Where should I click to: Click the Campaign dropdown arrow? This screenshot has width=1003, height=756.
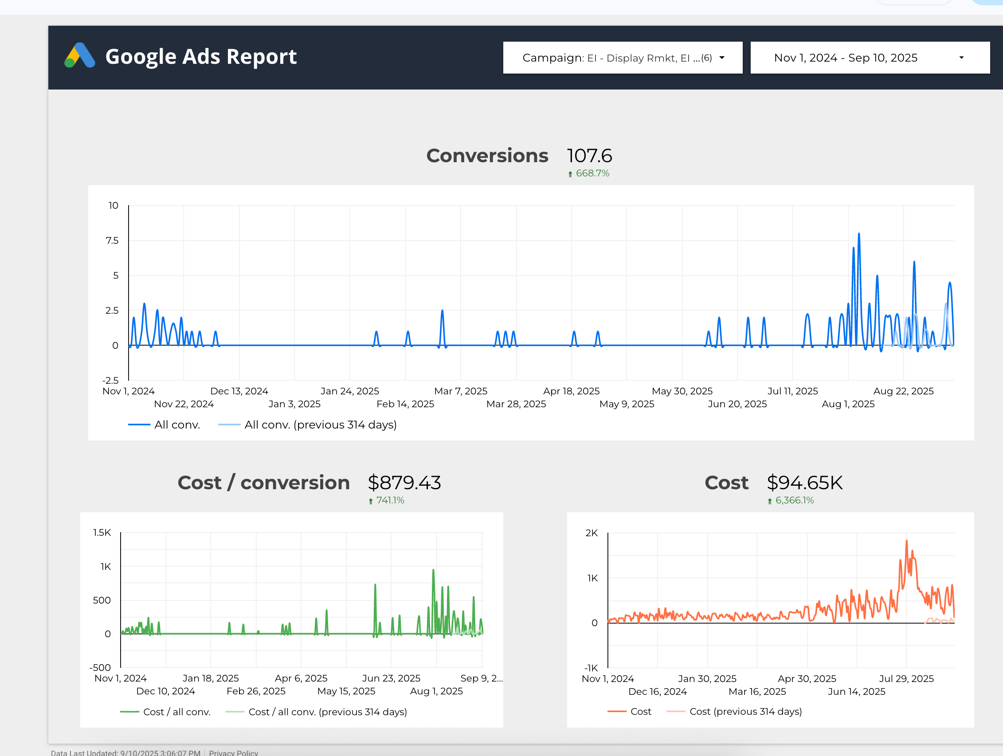point(721,58)
